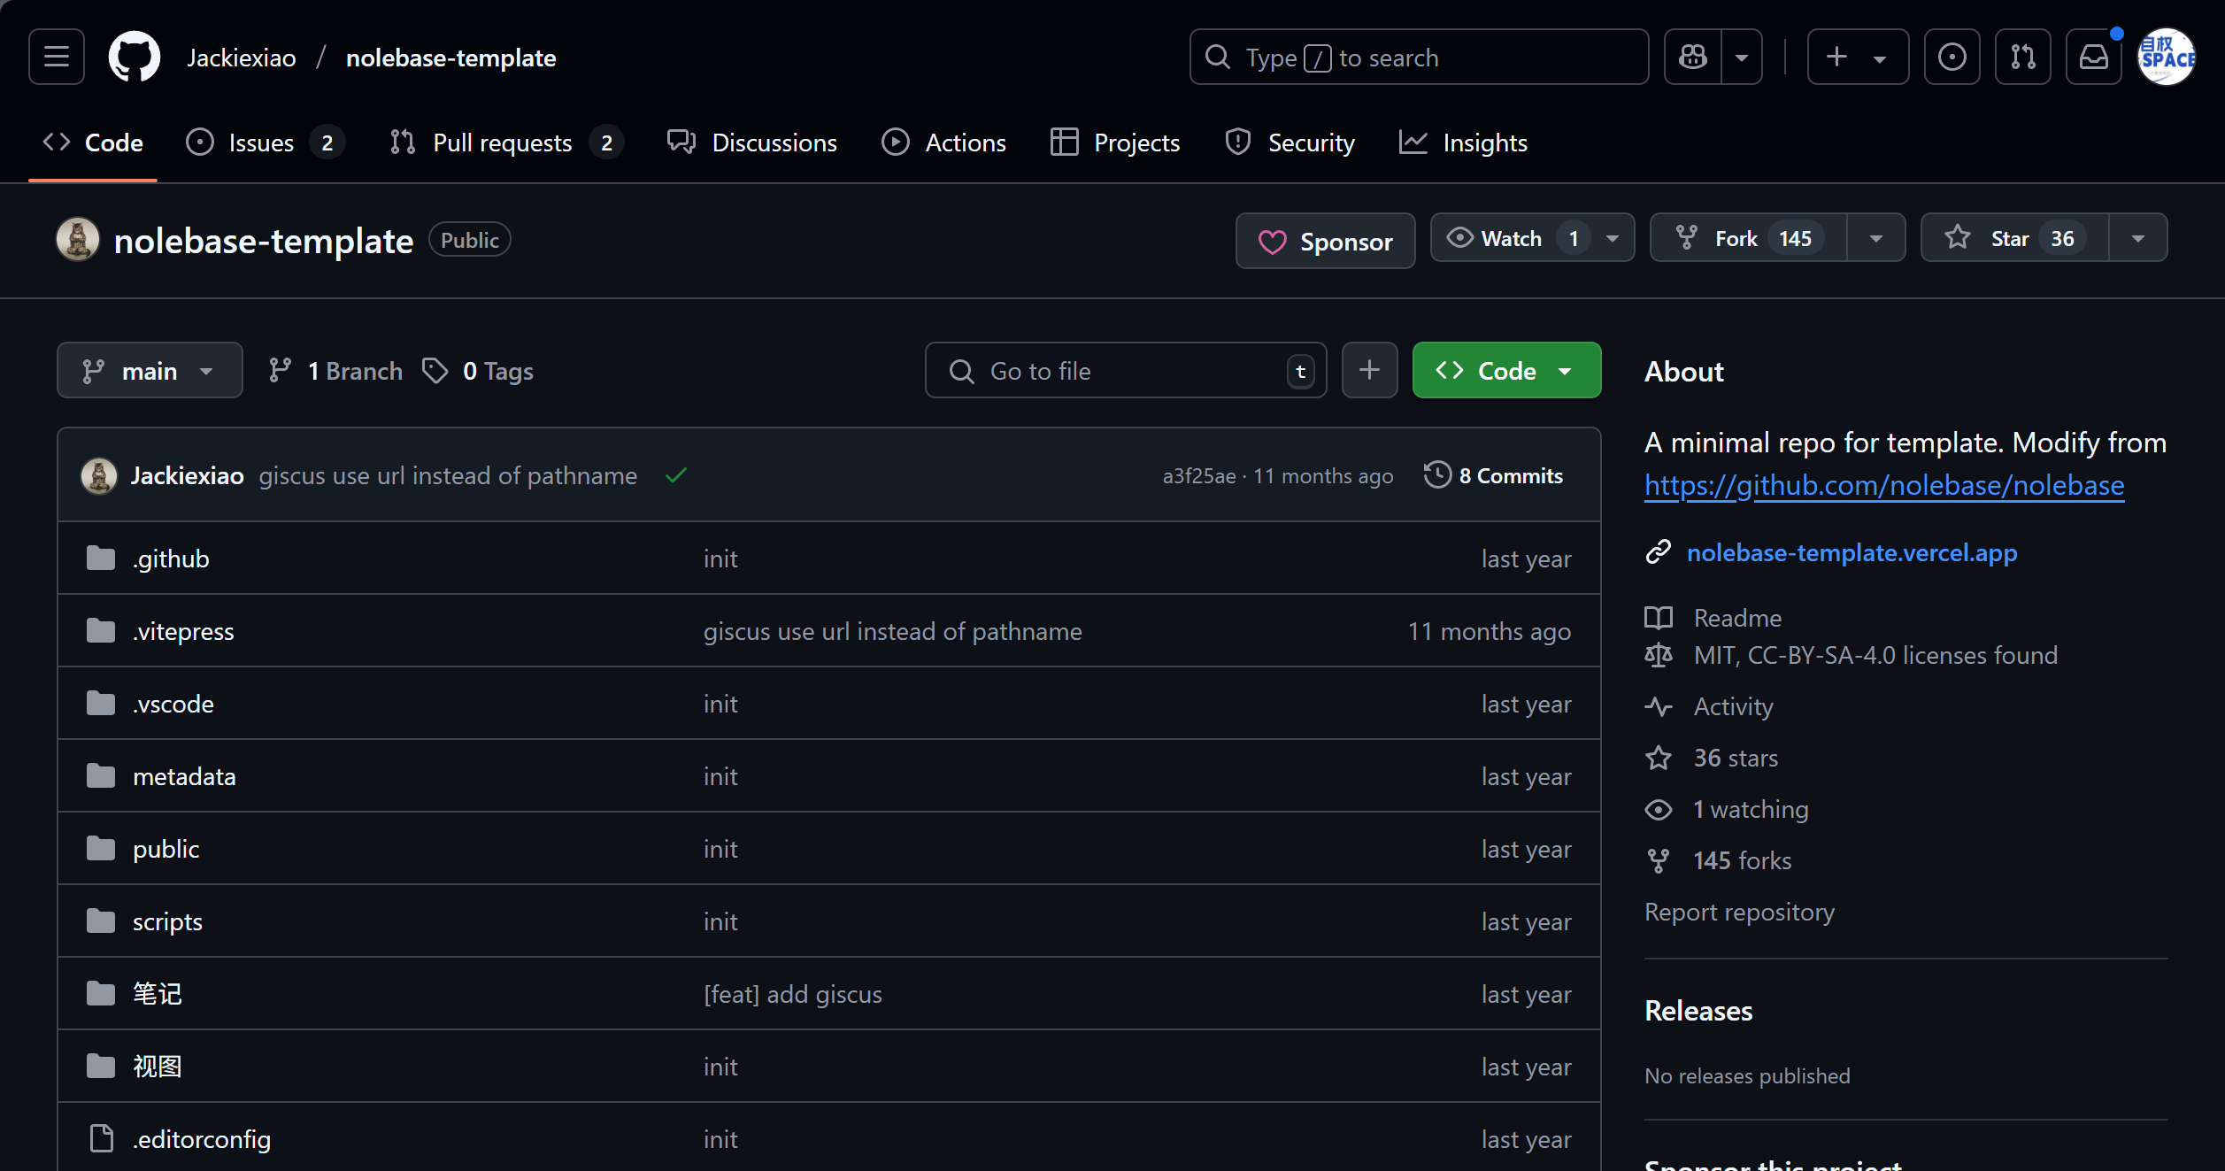Open commit a3f25ae hash link
Screen dimensions: 2225x1171
pos(1199,476)
